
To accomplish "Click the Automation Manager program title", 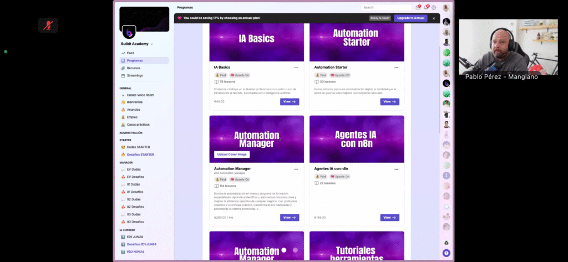I will [232, 168].
